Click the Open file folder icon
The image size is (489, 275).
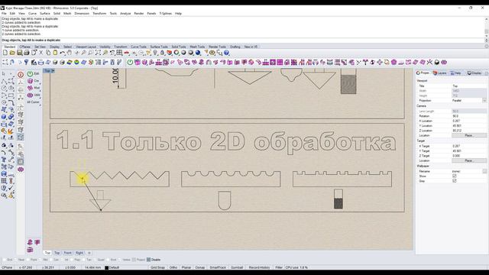pyautogui.click(x=12, y=53)
